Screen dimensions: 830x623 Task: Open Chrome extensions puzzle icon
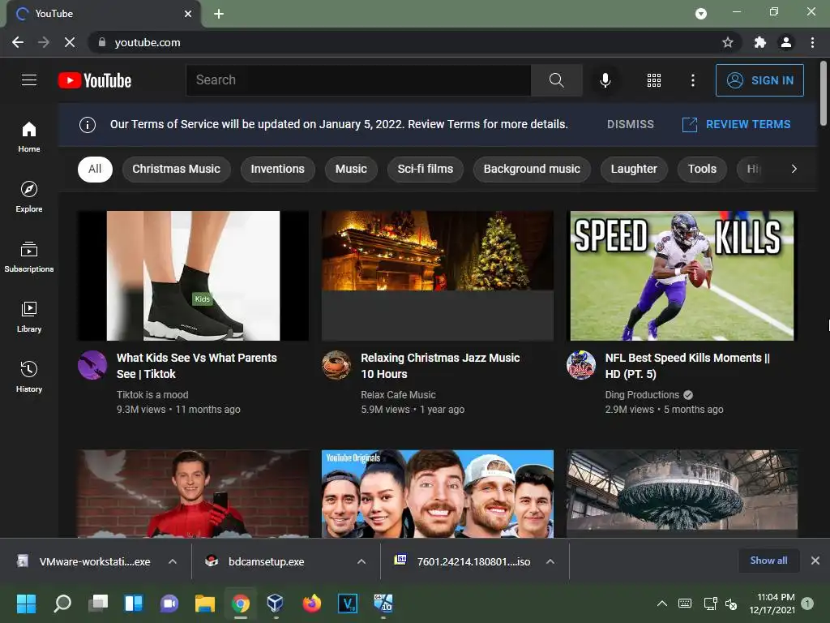(759, 42)
